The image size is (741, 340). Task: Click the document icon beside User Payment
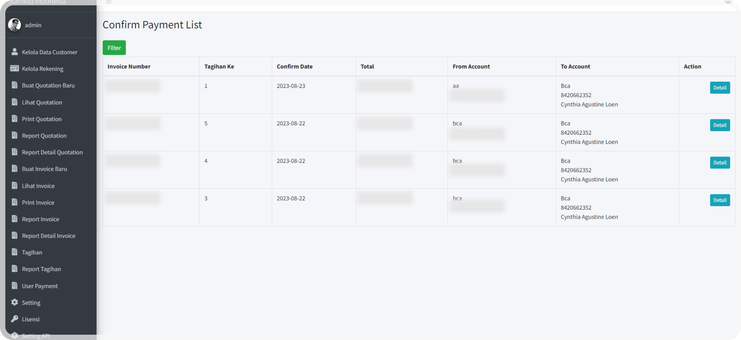pyautogui.click(x=14, y=285)
